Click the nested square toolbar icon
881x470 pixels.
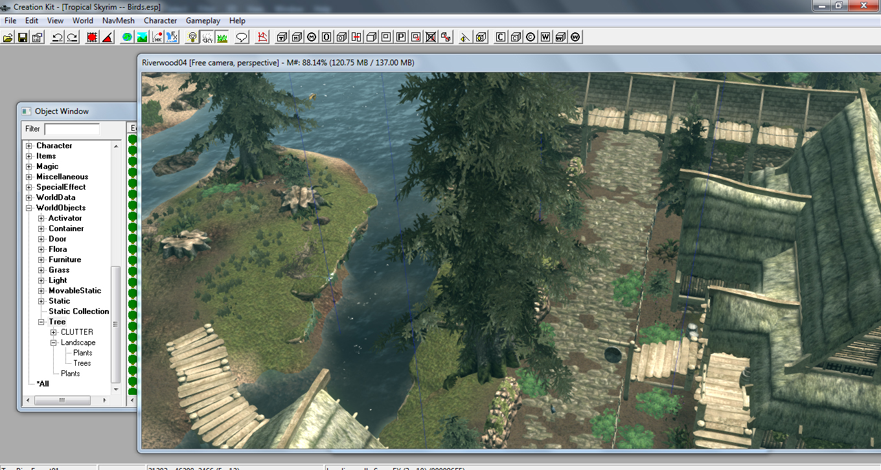386,37
